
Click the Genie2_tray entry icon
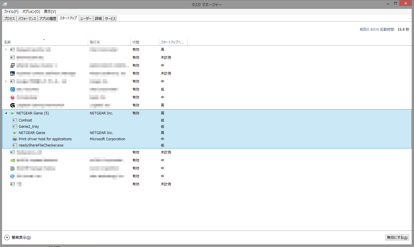(15, 127)
